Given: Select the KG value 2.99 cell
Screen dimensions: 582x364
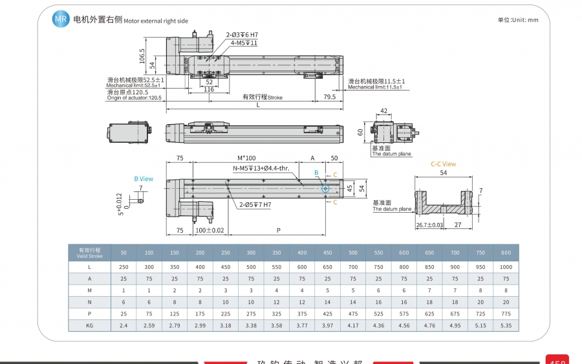Looking at the screenshot, I should click(200, 325).
